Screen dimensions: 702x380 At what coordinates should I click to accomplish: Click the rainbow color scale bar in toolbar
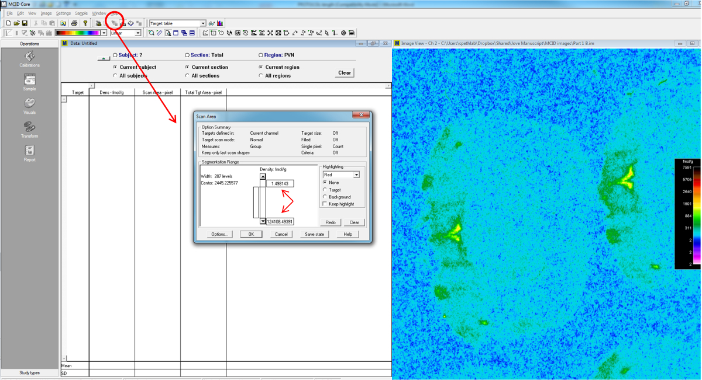(x=78, y=33)
